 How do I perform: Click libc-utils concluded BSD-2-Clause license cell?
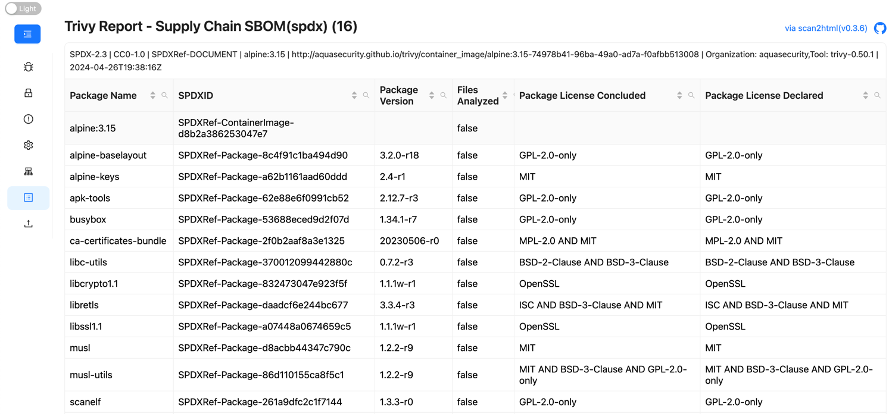[x=607, y=262]
